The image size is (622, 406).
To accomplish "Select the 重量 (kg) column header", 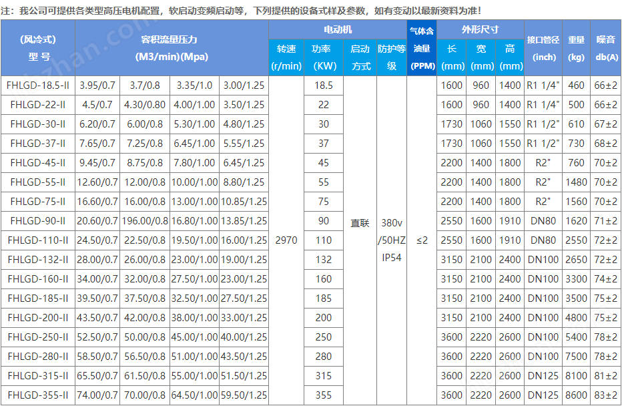I will 576,48.
